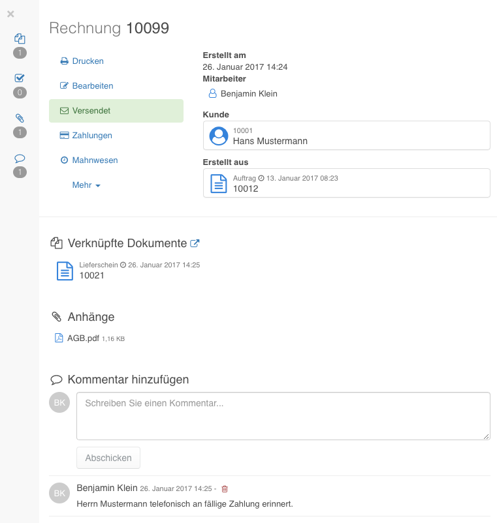Screen dimensions: 497x523
Task: Click into the comment text field
Action: pos(283,416)
